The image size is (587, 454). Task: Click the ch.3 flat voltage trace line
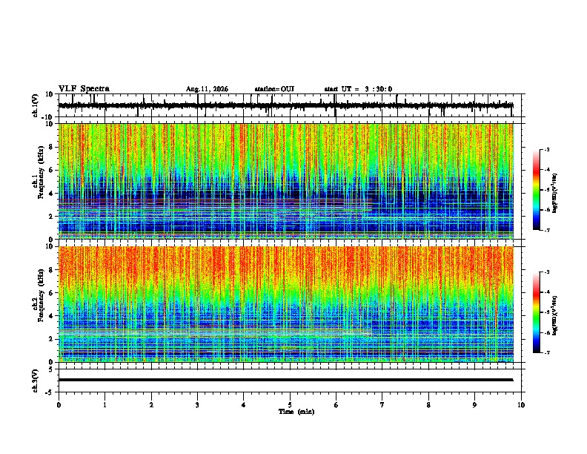click(x=285, y=380)
